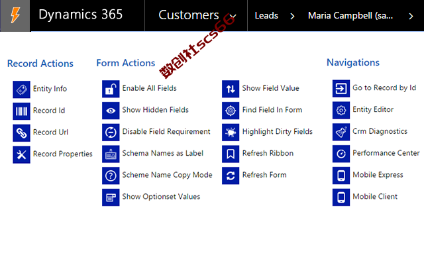Select the Entity Info action label
The height and width of the screenshot is (265, 424).
click(50, 89)
